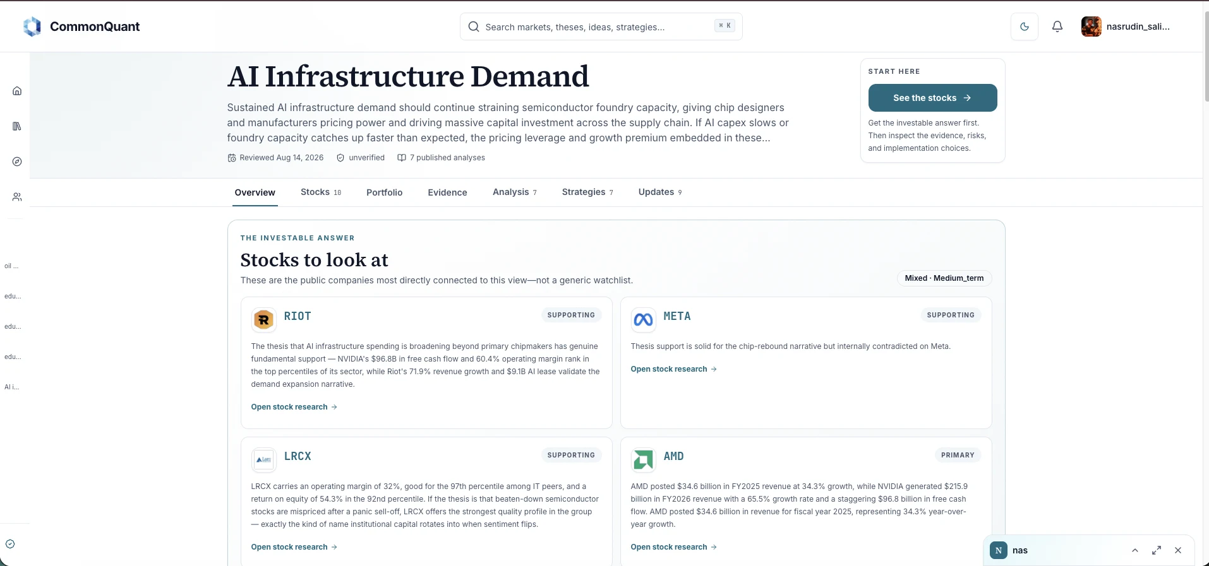Toggle dark mode with the moon button

(1025, 27)
